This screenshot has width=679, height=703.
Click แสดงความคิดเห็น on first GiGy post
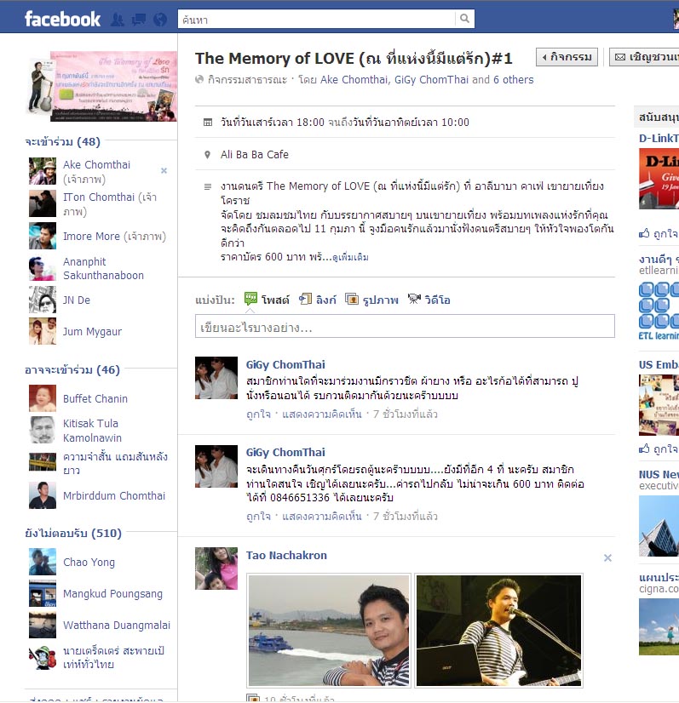(321, 414)
